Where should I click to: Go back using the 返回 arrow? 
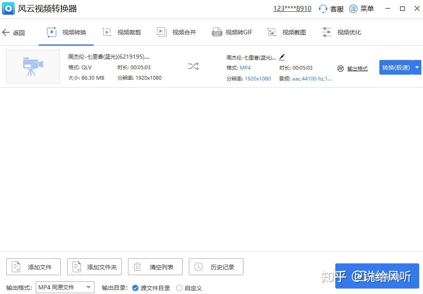(x=6, y=32)
